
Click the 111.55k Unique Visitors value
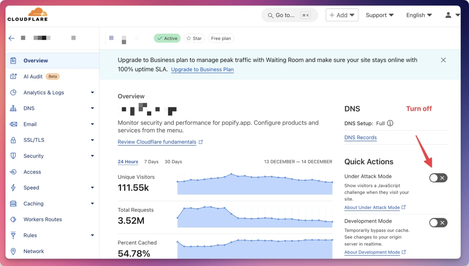pyautogui.click(x=133, y=188)
